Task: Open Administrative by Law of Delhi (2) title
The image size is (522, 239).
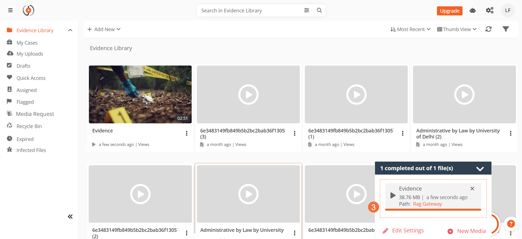Action: (458, 134)
